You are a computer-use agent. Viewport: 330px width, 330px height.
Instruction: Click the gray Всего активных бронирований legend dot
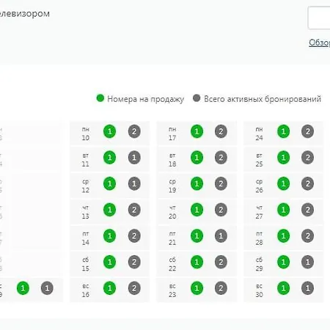(x=197, y=98)
